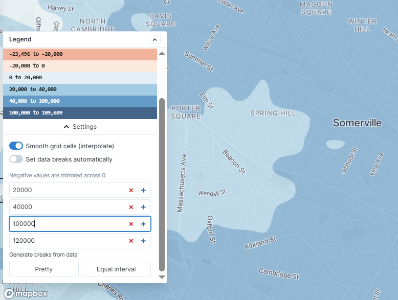Click the Willow Ave street label
This screenshot has width=398, height=300.
[x=211, y=38]
